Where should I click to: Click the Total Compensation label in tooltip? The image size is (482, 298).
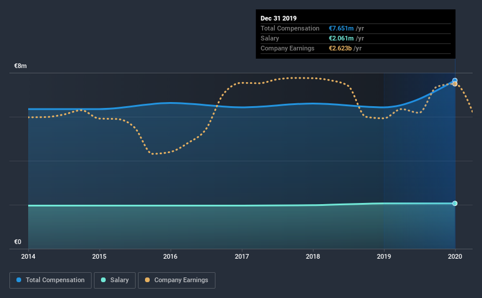[290, 28]
